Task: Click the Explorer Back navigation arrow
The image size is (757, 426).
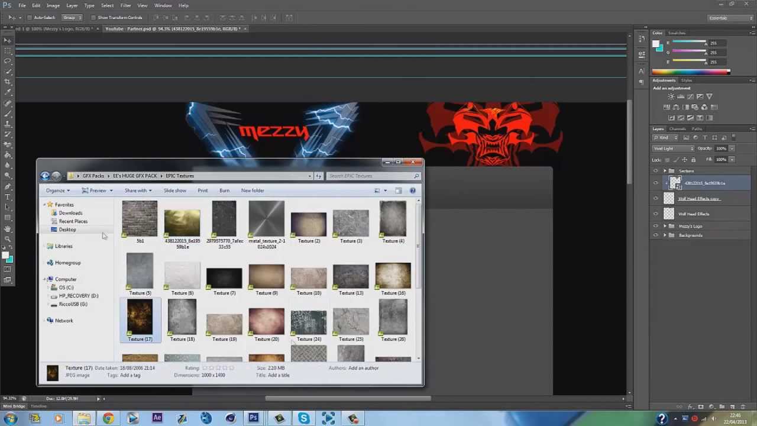Action: coord(45,176)
